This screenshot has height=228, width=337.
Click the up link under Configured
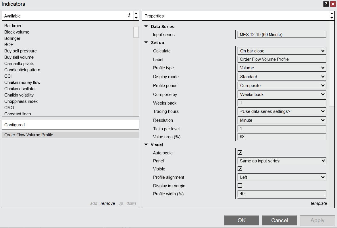(121, 203)
